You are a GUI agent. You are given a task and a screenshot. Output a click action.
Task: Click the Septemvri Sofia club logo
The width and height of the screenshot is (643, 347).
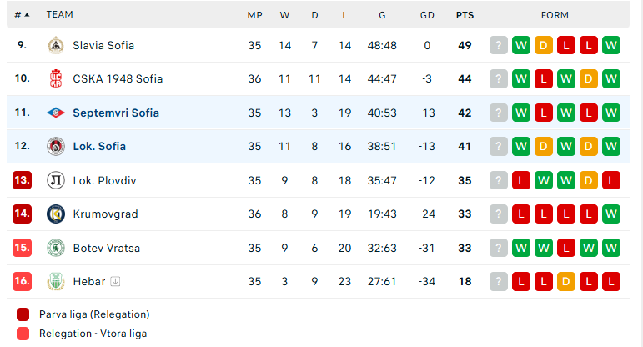point(56,113)
